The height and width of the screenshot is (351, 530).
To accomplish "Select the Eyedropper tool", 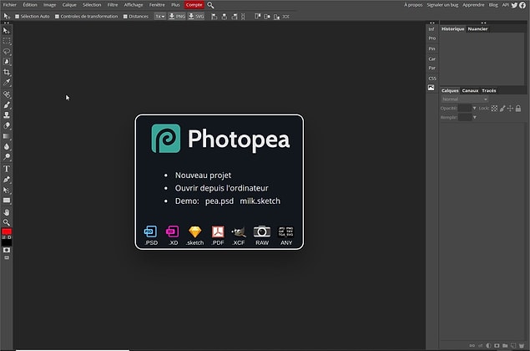I will point(7,82).
